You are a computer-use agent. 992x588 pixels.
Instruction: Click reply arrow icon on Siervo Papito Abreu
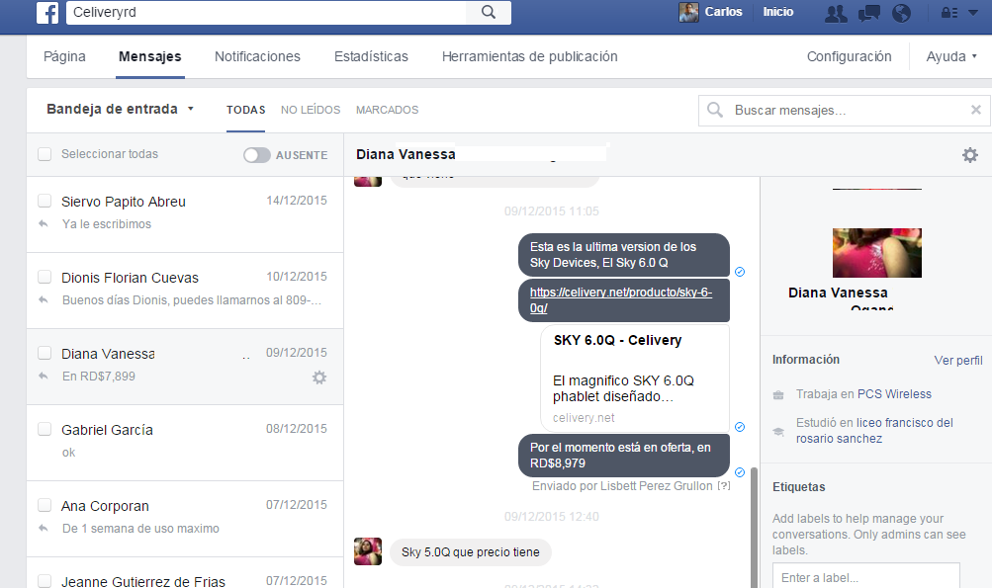(x=43, y=223)
